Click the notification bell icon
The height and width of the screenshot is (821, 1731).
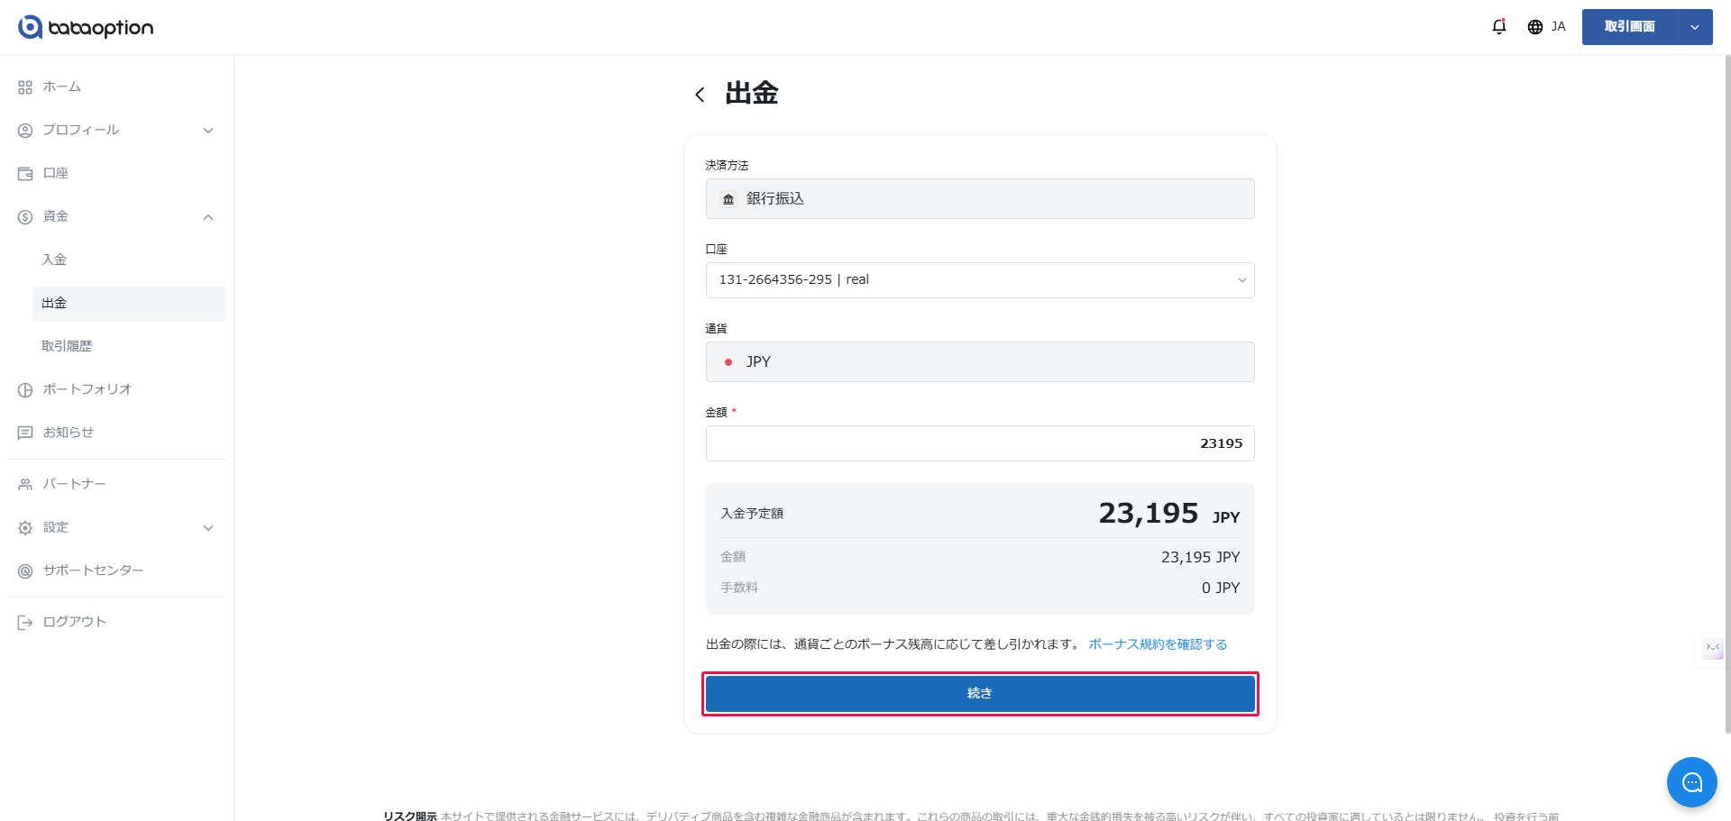1498,27
